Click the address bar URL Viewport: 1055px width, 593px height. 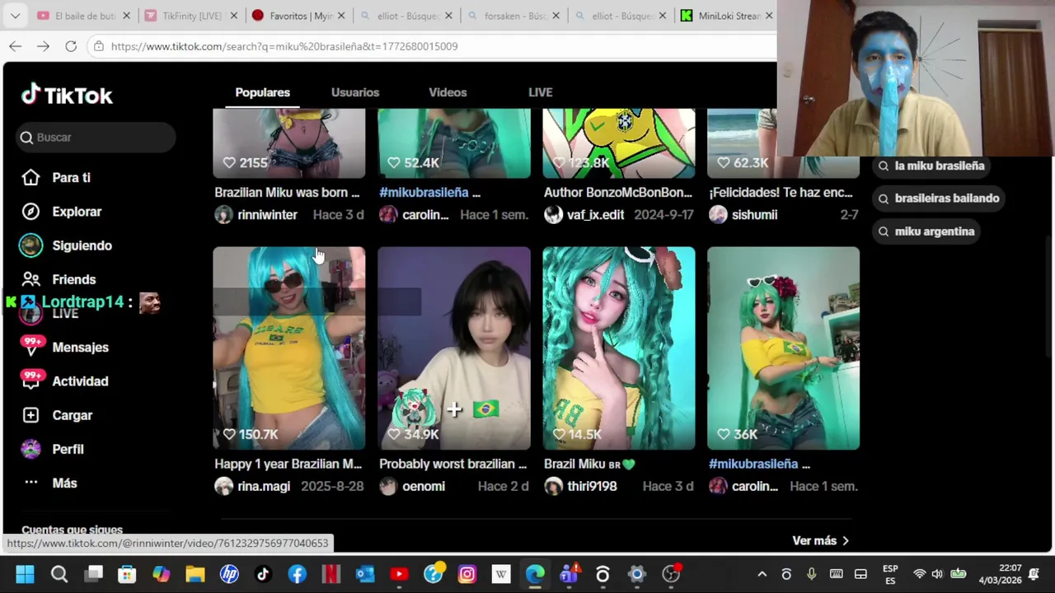coord(284,46)
